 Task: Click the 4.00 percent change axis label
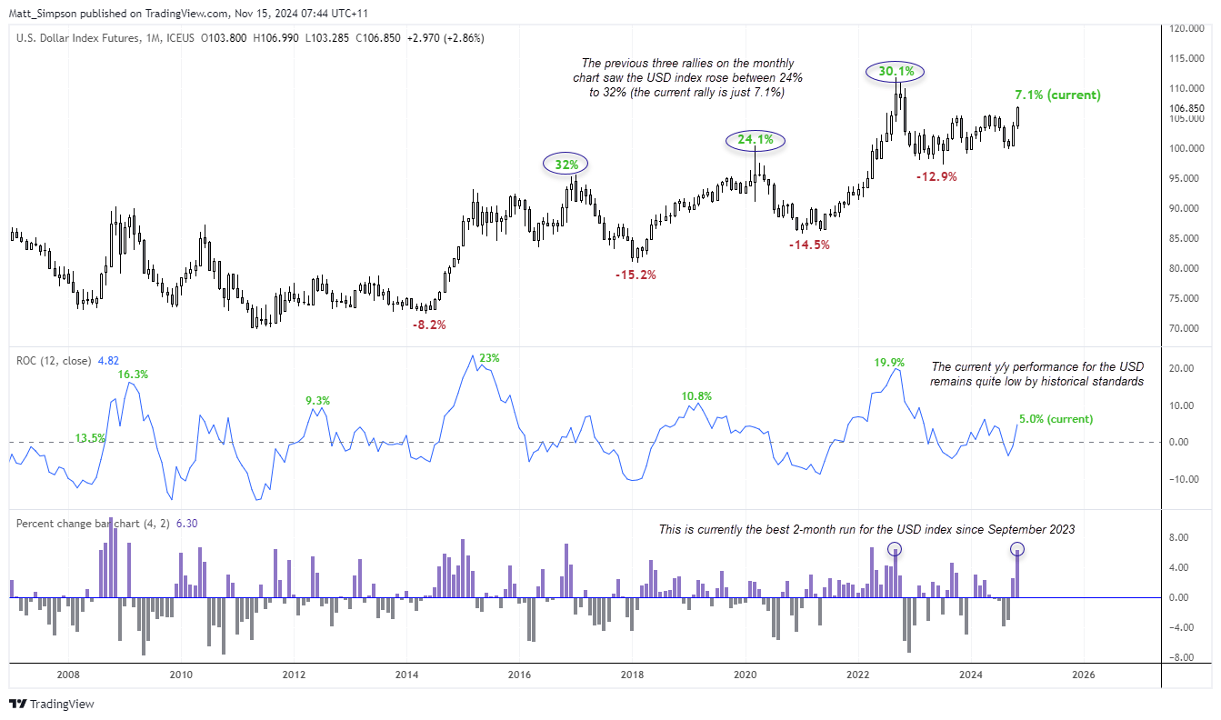tap(1179, 568)
